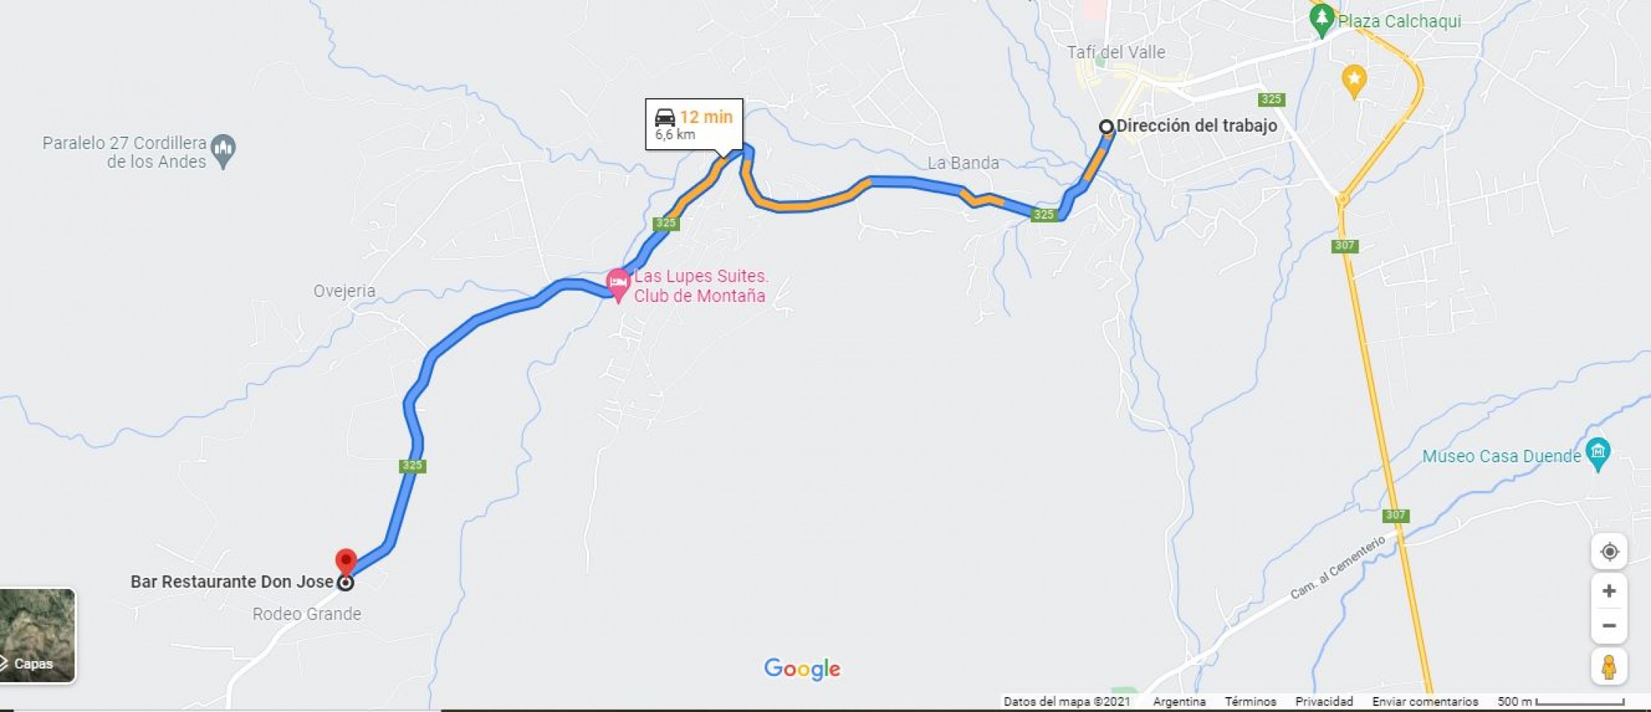Click the Bar Restaurante Don Jose label
This screenshot has width=1651, height=712.
(232, 582)
